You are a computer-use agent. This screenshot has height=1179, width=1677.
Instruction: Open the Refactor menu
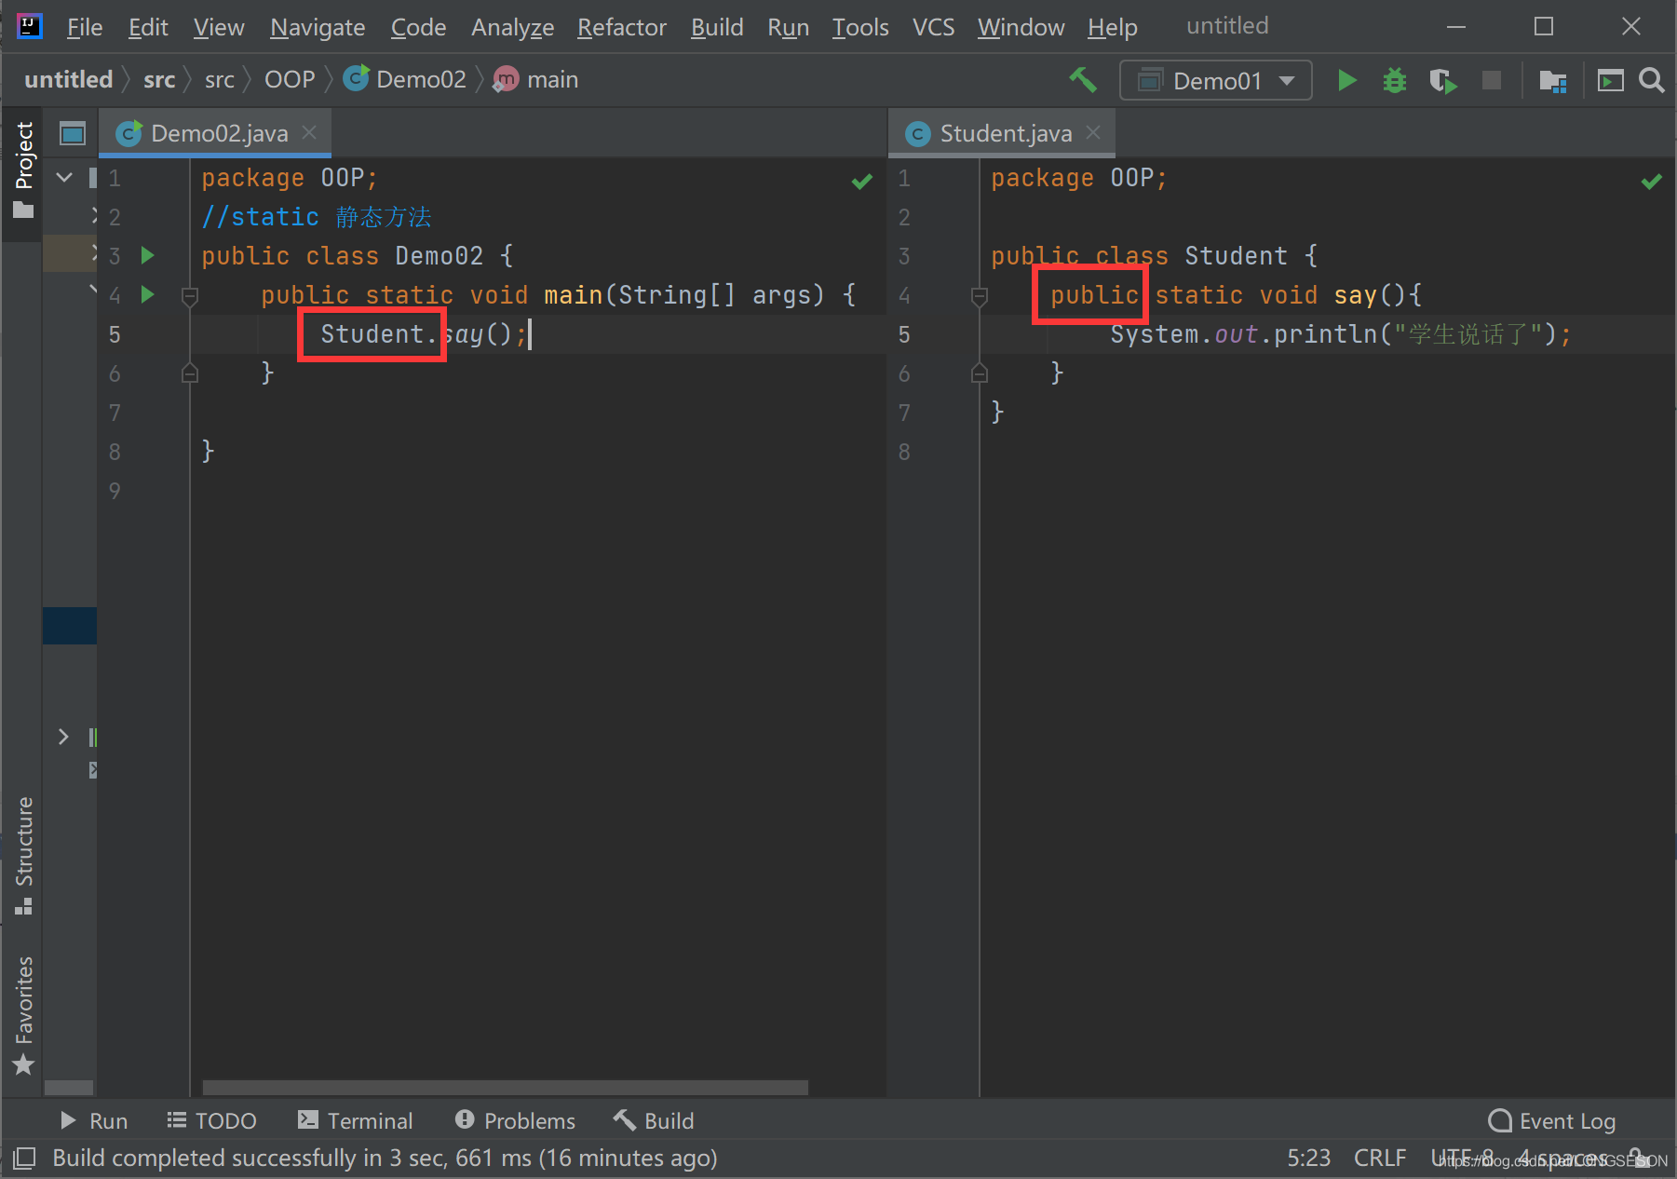(622, 27)
